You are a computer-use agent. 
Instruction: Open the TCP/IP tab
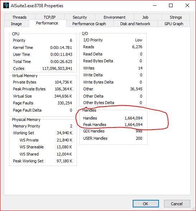tap(50, 17)
